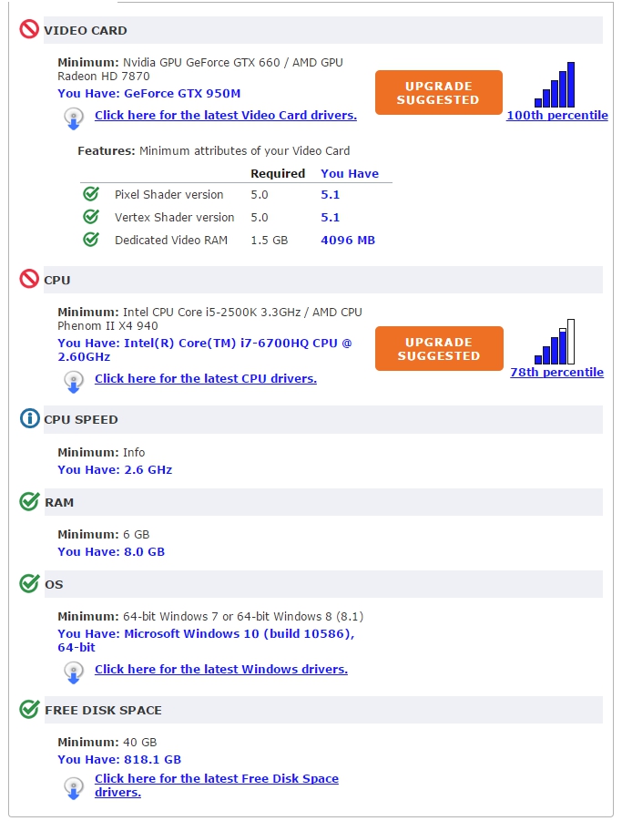Open the latest Video Card drivers link

(x=226, y=115)
